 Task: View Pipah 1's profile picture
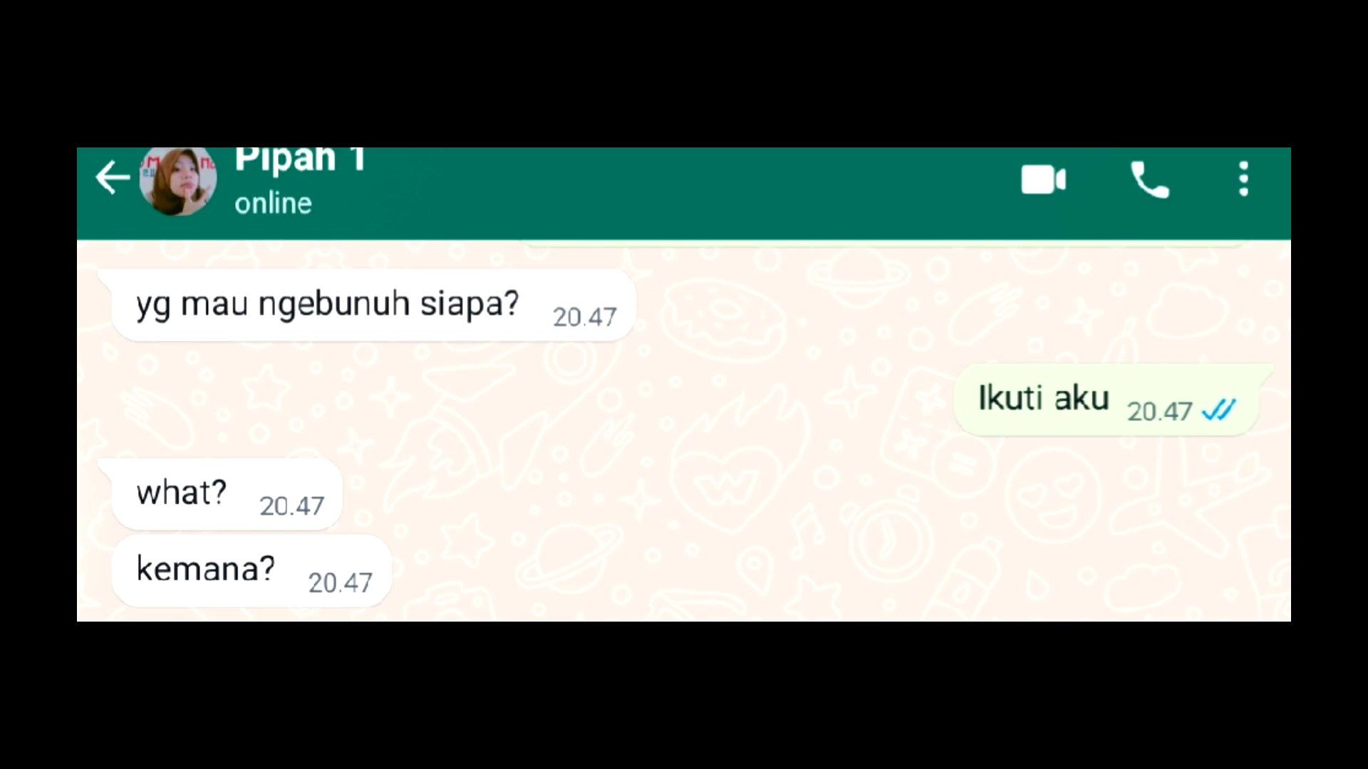178,181
